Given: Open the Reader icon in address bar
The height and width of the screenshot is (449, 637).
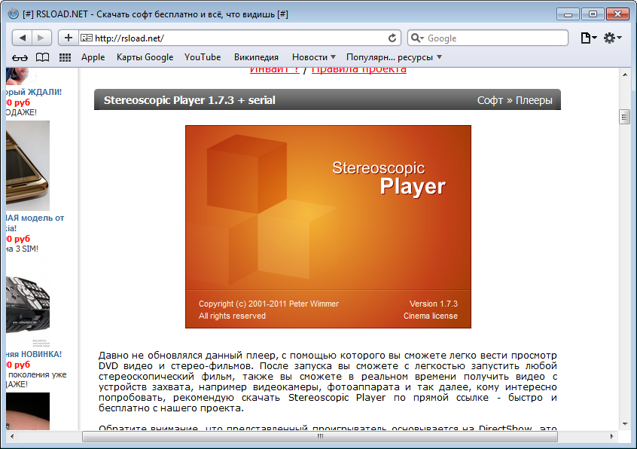Looking at the screenshot, I should (86, 38).
